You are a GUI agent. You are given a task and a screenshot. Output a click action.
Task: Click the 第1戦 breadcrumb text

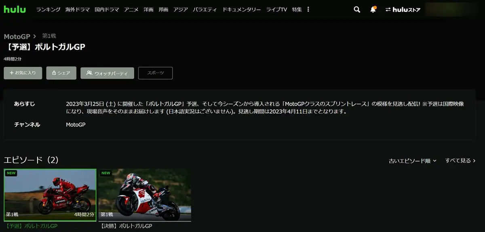pos(49,36)
